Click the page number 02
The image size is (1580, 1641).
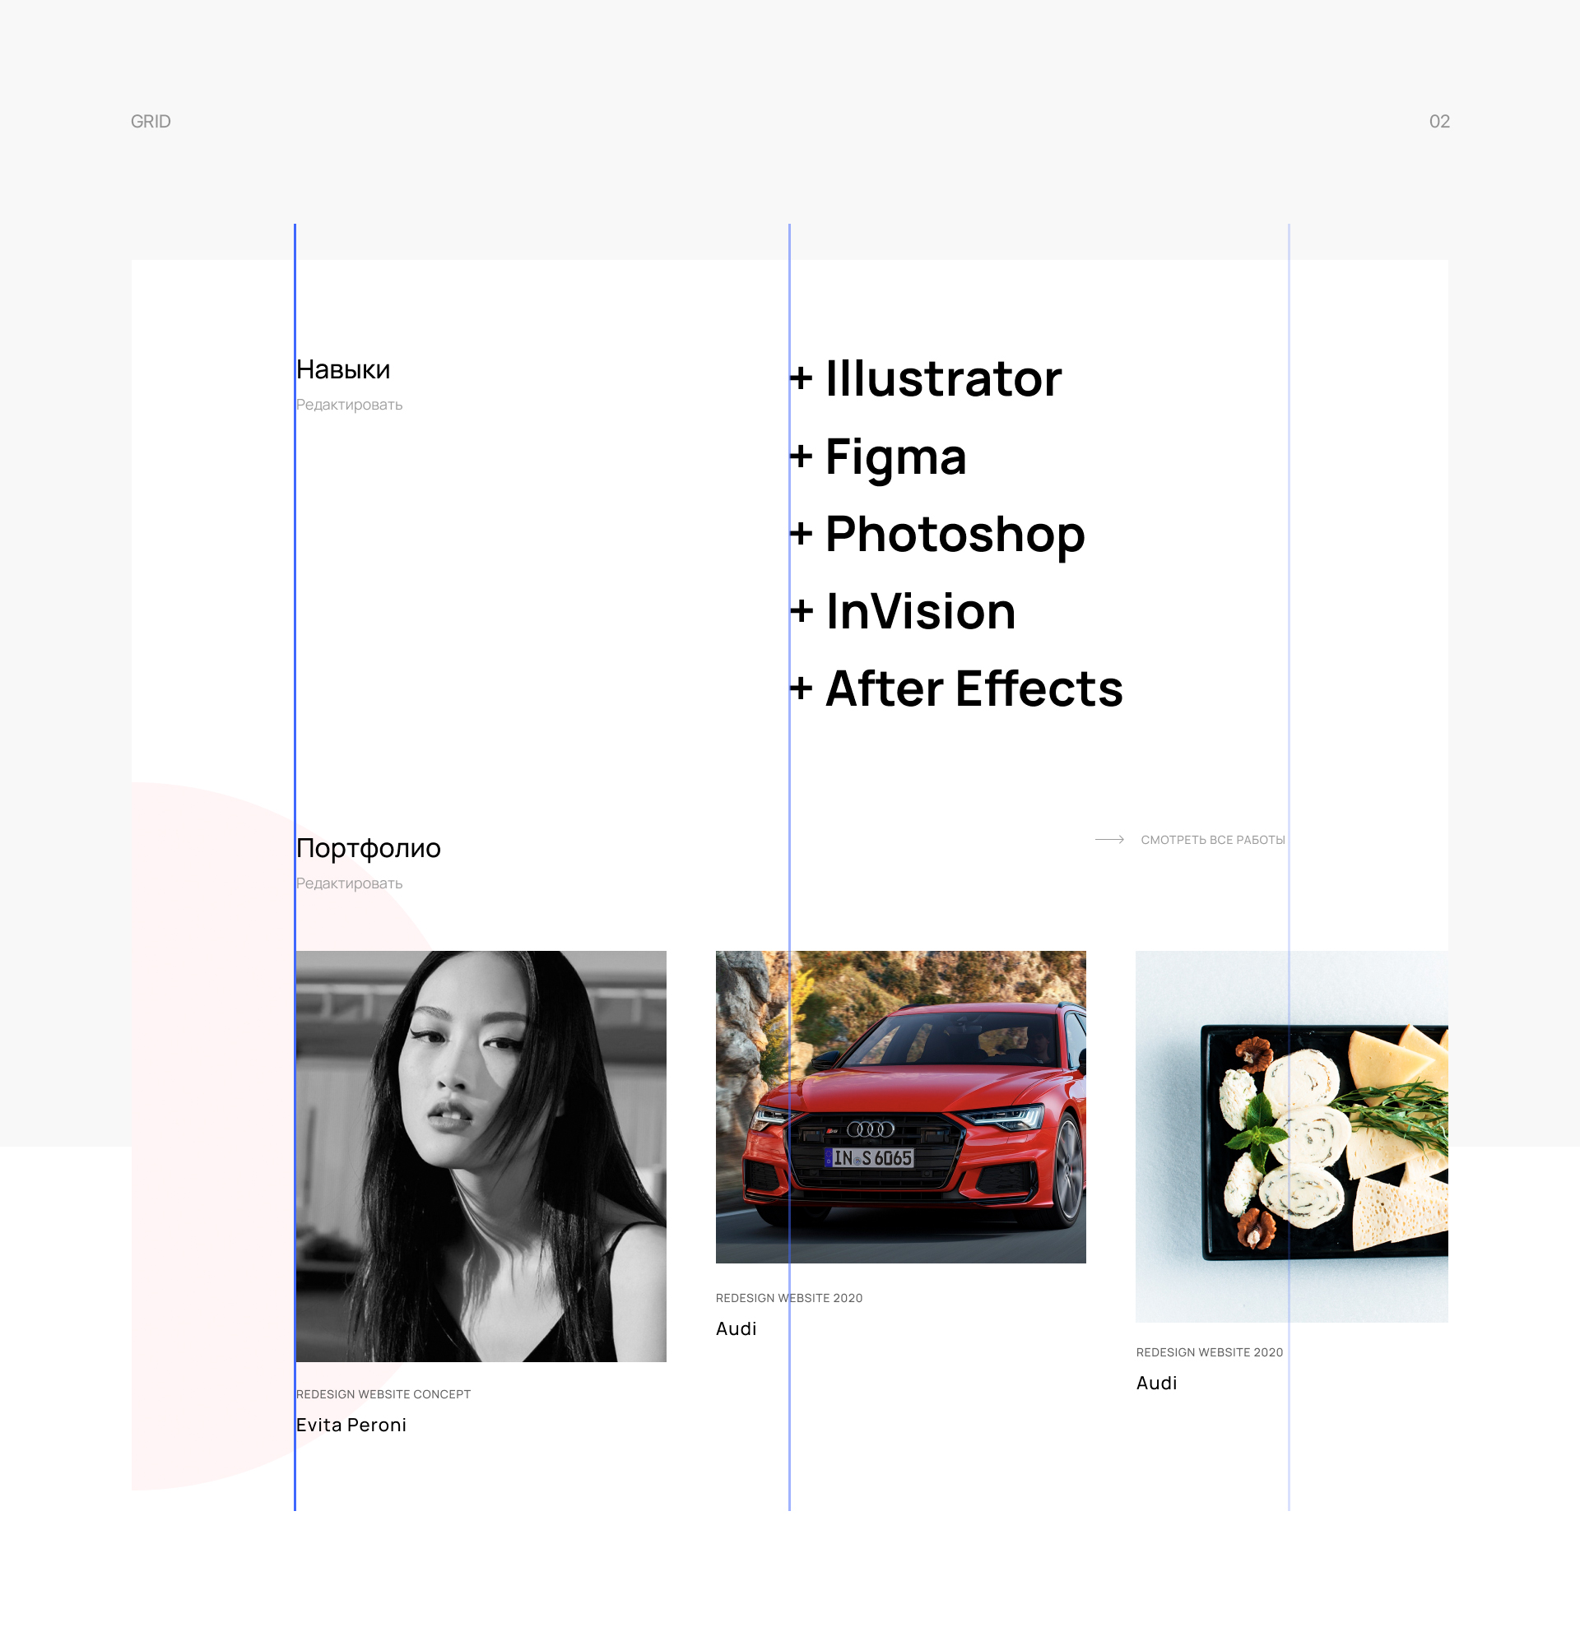1439,123
